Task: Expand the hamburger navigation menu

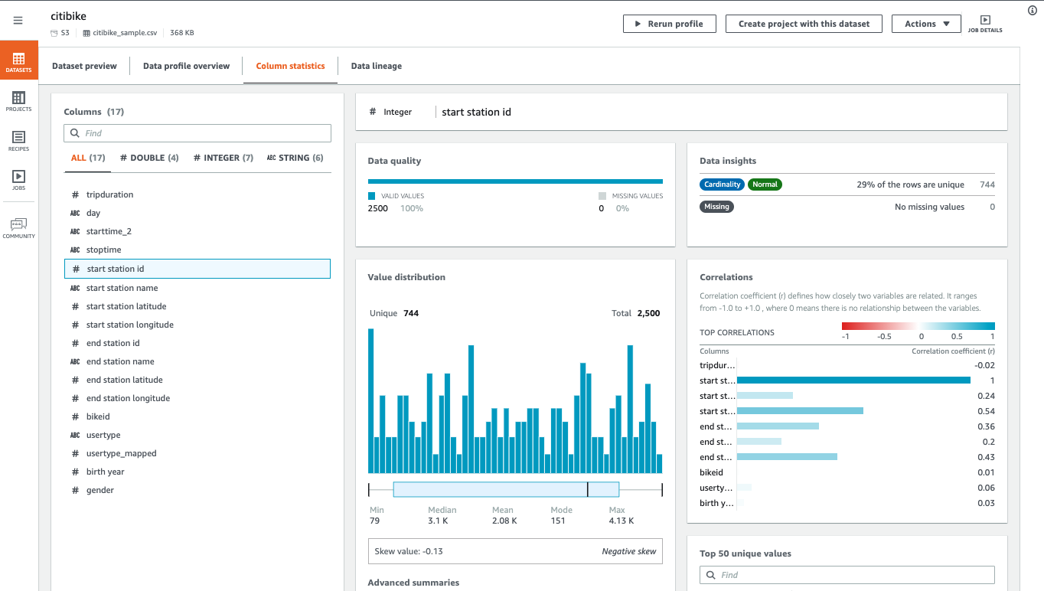Action: click(x=18, y=21)
